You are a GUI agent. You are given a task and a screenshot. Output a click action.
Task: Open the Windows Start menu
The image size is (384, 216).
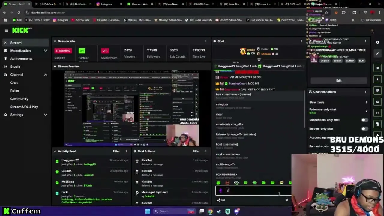pyautogui.click(x=148, y=211)
